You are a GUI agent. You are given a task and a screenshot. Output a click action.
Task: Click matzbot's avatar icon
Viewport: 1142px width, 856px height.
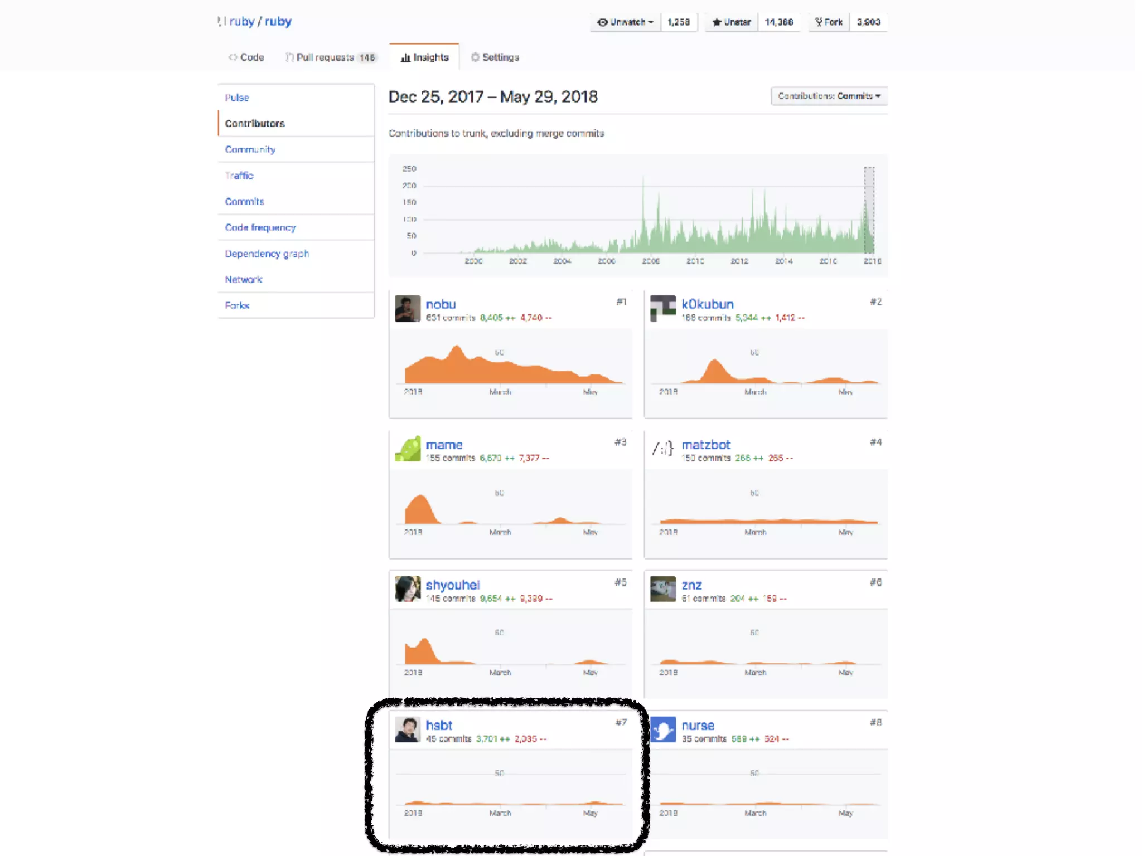662,448
